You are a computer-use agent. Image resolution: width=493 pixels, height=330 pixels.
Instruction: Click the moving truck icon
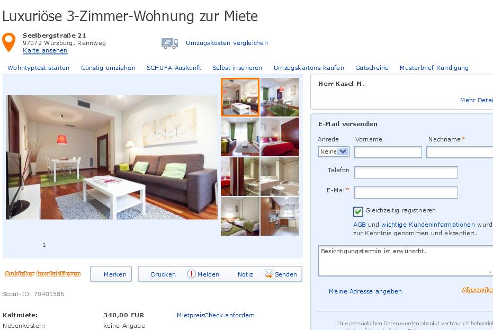click(170, 43)
